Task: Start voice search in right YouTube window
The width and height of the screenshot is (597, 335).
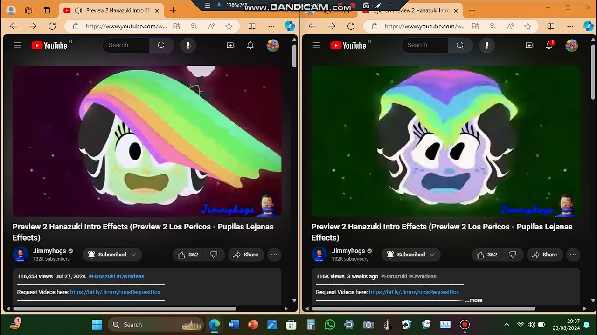Action: pyautogui.click(x=487, y=45)
